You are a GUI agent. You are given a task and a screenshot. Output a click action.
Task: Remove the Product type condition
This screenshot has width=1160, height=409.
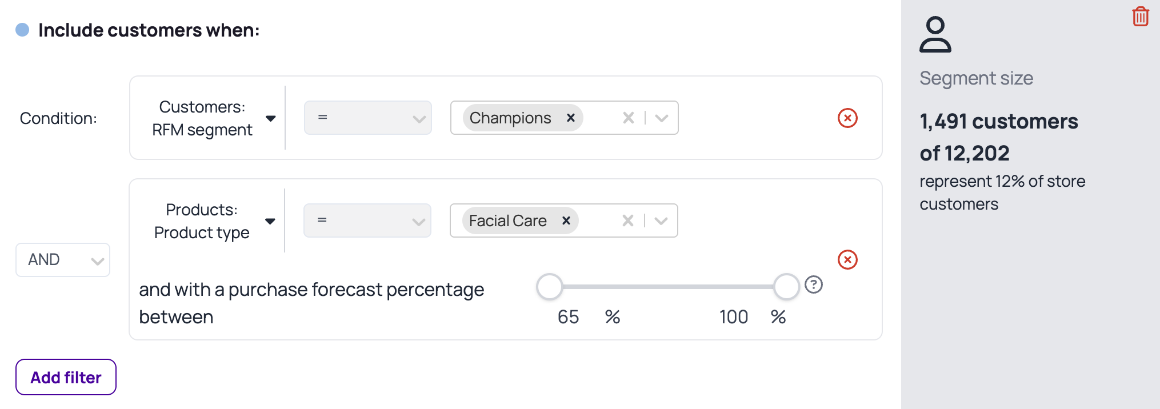pos(847,259)
